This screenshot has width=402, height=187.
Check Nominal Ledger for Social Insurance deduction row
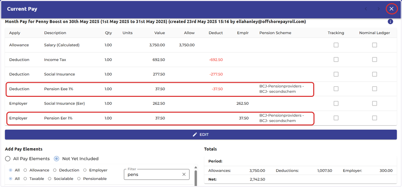[375, 74]
